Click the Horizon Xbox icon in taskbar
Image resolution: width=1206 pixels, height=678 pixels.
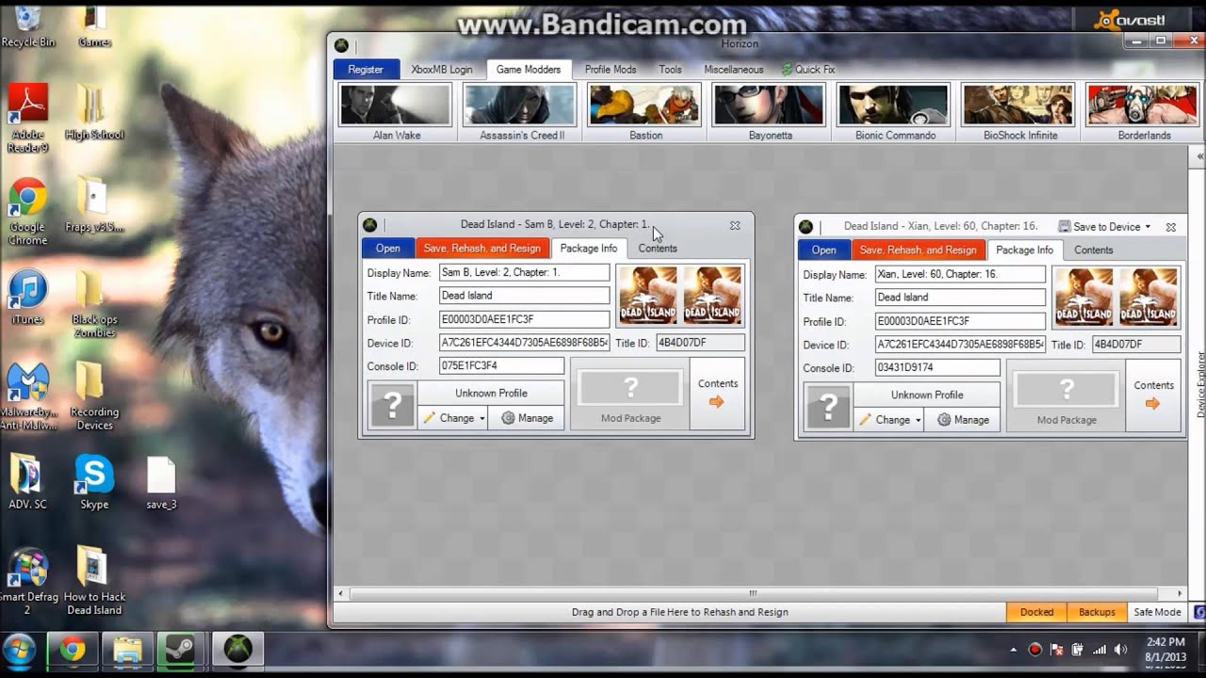pos(237,650)
